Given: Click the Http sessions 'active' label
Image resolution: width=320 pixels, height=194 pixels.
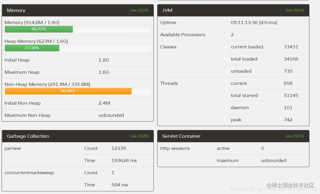Looking at the screenshot, I should coord(223,148).
